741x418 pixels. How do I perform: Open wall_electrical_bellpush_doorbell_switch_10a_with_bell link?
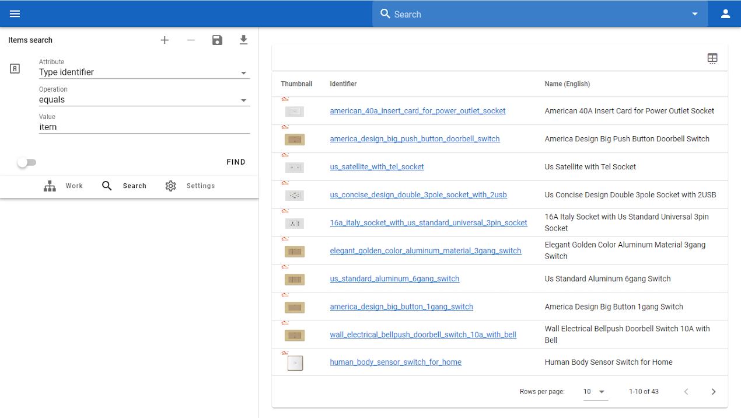pos(423,335)
